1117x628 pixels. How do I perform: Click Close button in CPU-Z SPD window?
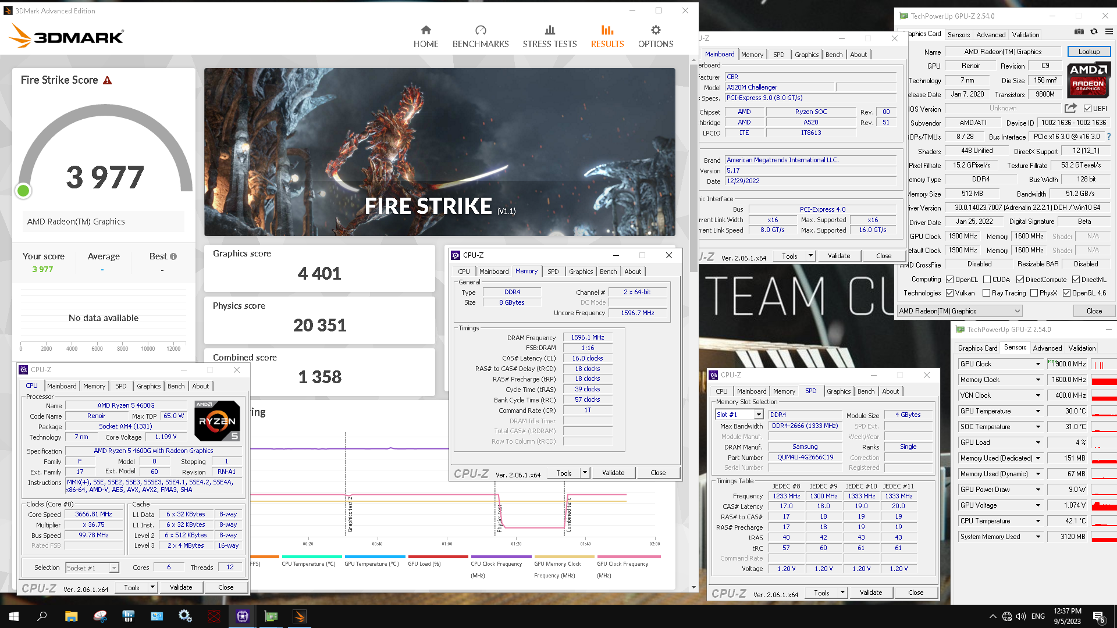[x=916, y=593]
